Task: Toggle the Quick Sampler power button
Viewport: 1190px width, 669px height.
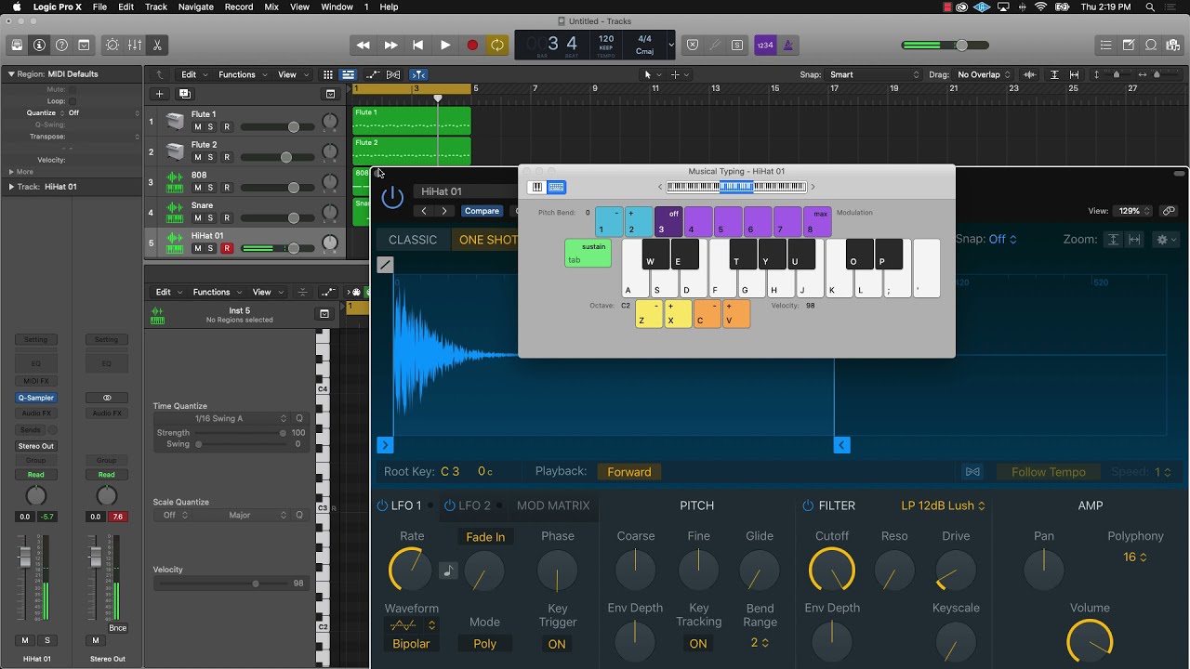Action: pos(392,197)
